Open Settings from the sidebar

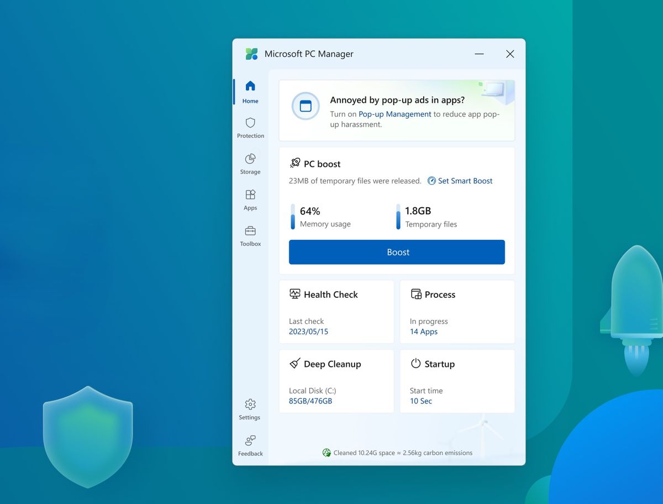tap(249, 408)
